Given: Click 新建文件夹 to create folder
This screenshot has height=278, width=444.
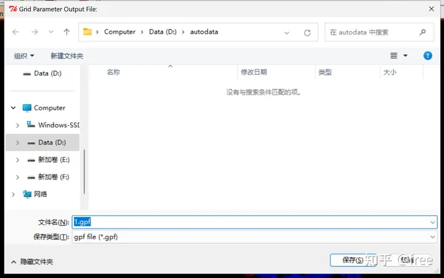Looking at the screenshot, I should [67, 56].
